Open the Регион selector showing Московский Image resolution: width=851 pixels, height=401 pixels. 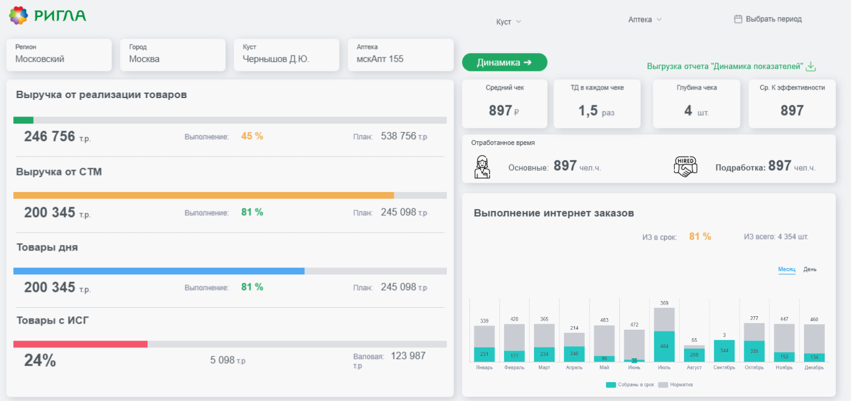coord(59,55)
